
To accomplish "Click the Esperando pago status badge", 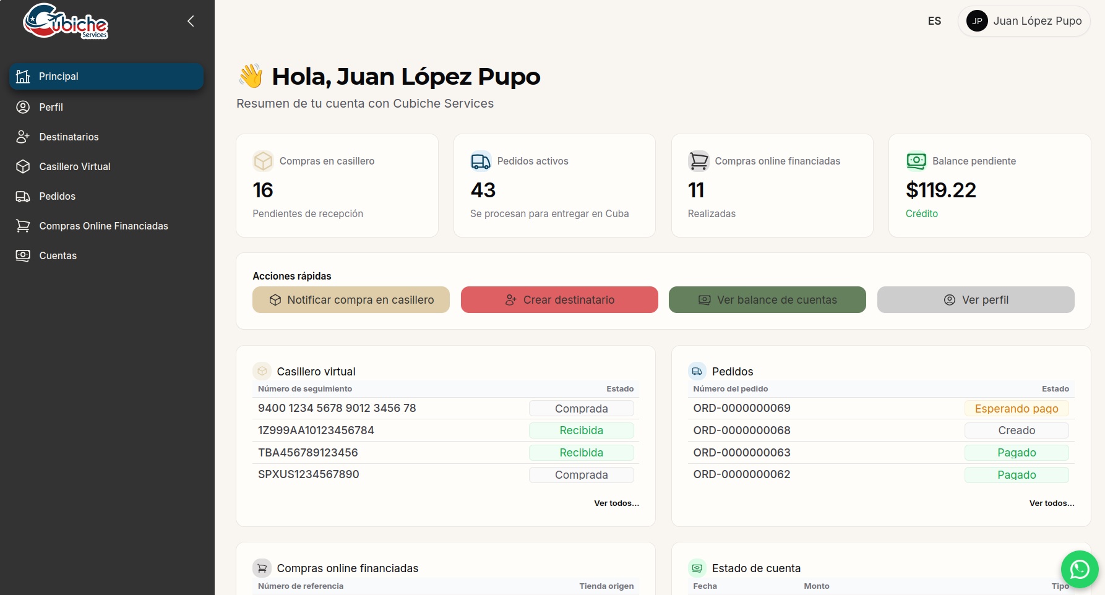I will [x=1017, y=408].
